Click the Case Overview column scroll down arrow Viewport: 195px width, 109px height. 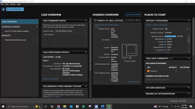coord(90,96)
